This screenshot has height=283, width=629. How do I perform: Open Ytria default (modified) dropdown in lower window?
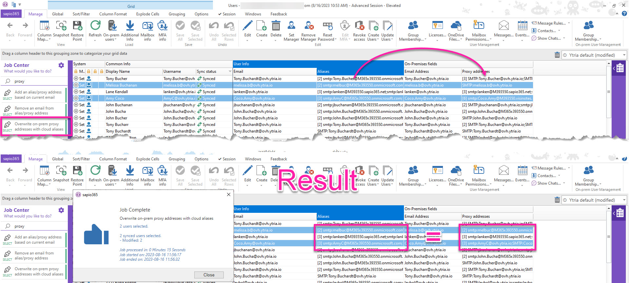pyautogui.click(x=624, y=200)
